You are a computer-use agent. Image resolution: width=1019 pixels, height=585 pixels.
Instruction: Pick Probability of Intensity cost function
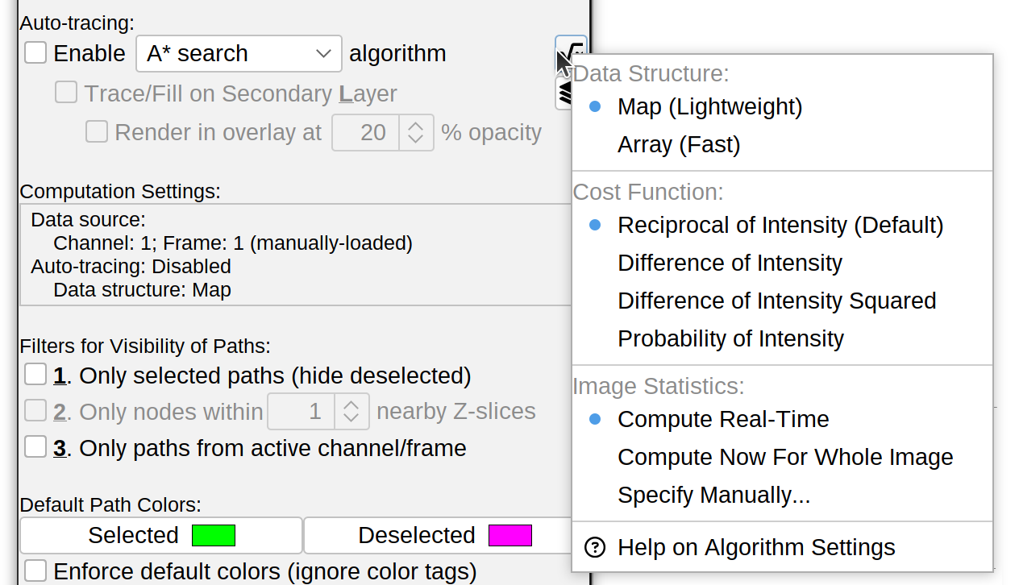pos(730,339)
